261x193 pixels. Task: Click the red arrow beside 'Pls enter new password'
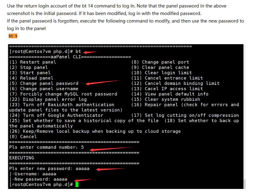coord(110,169)
